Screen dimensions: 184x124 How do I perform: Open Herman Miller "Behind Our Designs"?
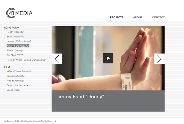click(x=26, y=60)
